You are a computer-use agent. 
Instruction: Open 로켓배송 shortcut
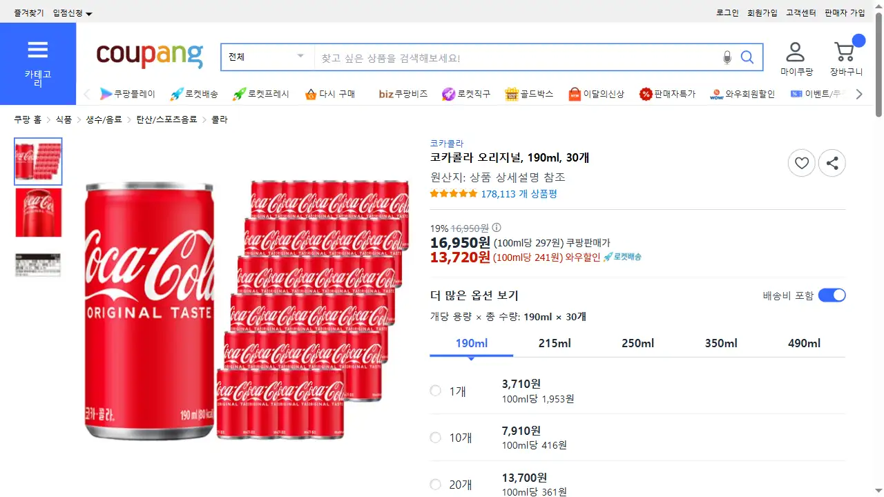tap(194, 94)
